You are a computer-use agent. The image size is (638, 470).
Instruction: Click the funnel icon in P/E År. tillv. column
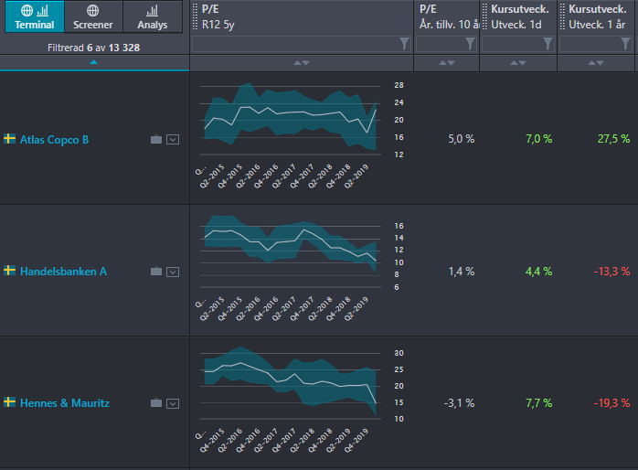tap(470, 44)
